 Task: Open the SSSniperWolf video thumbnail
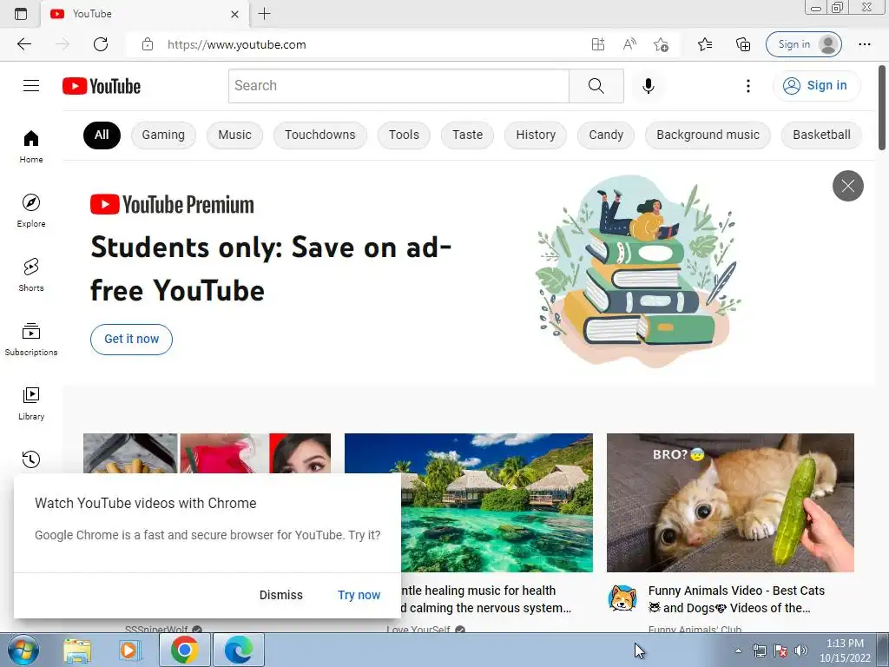[207, 453]
